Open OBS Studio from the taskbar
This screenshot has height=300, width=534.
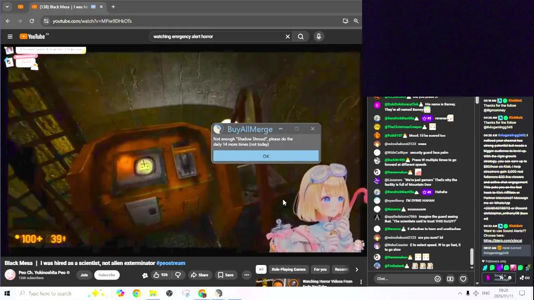169,293
